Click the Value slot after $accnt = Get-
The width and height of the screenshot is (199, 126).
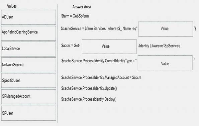pyautogui.click(x=109, y=46)
